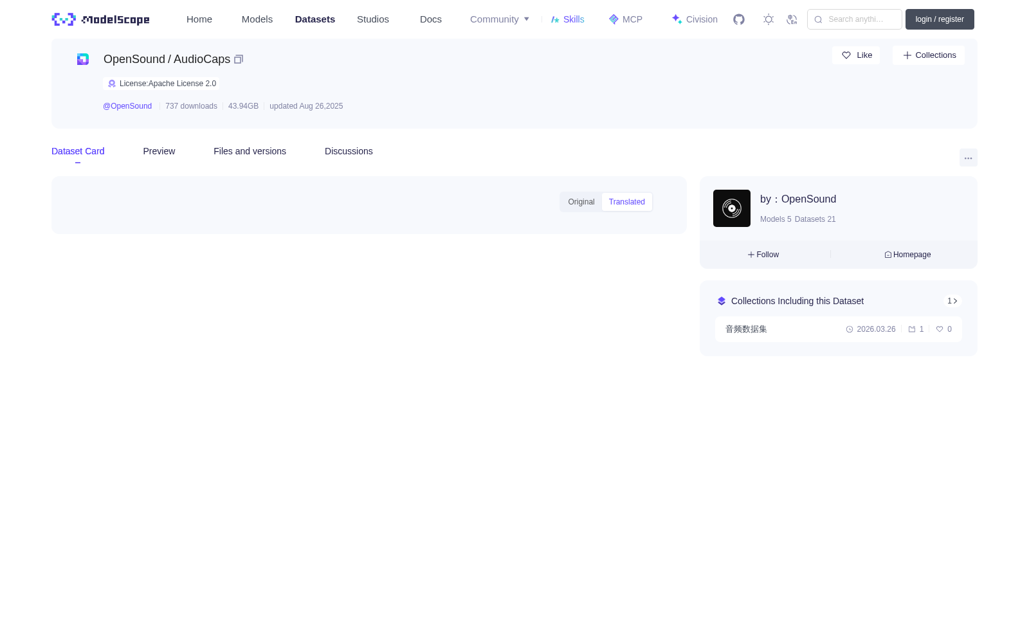Open the Models section
This screenshot has height=643, width=1029.
257,19
